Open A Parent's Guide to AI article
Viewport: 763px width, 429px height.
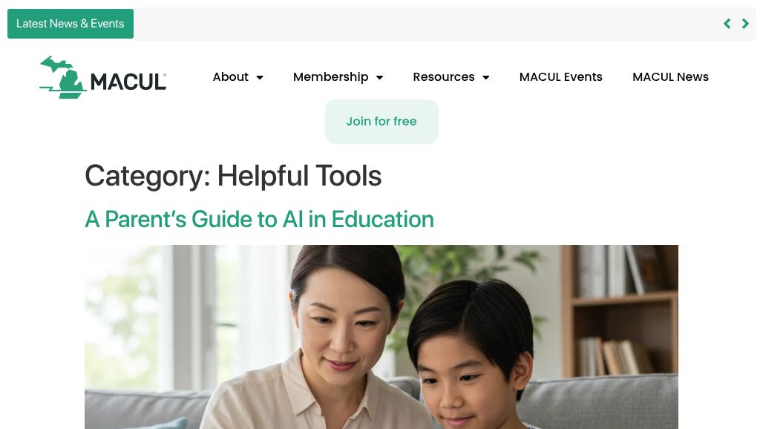259,220
